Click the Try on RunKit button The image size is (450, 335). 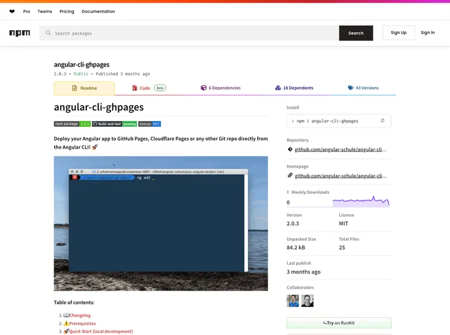[x=339, y=323]
